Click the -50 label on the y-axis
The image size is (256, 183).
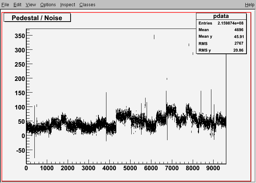[20, 150]
